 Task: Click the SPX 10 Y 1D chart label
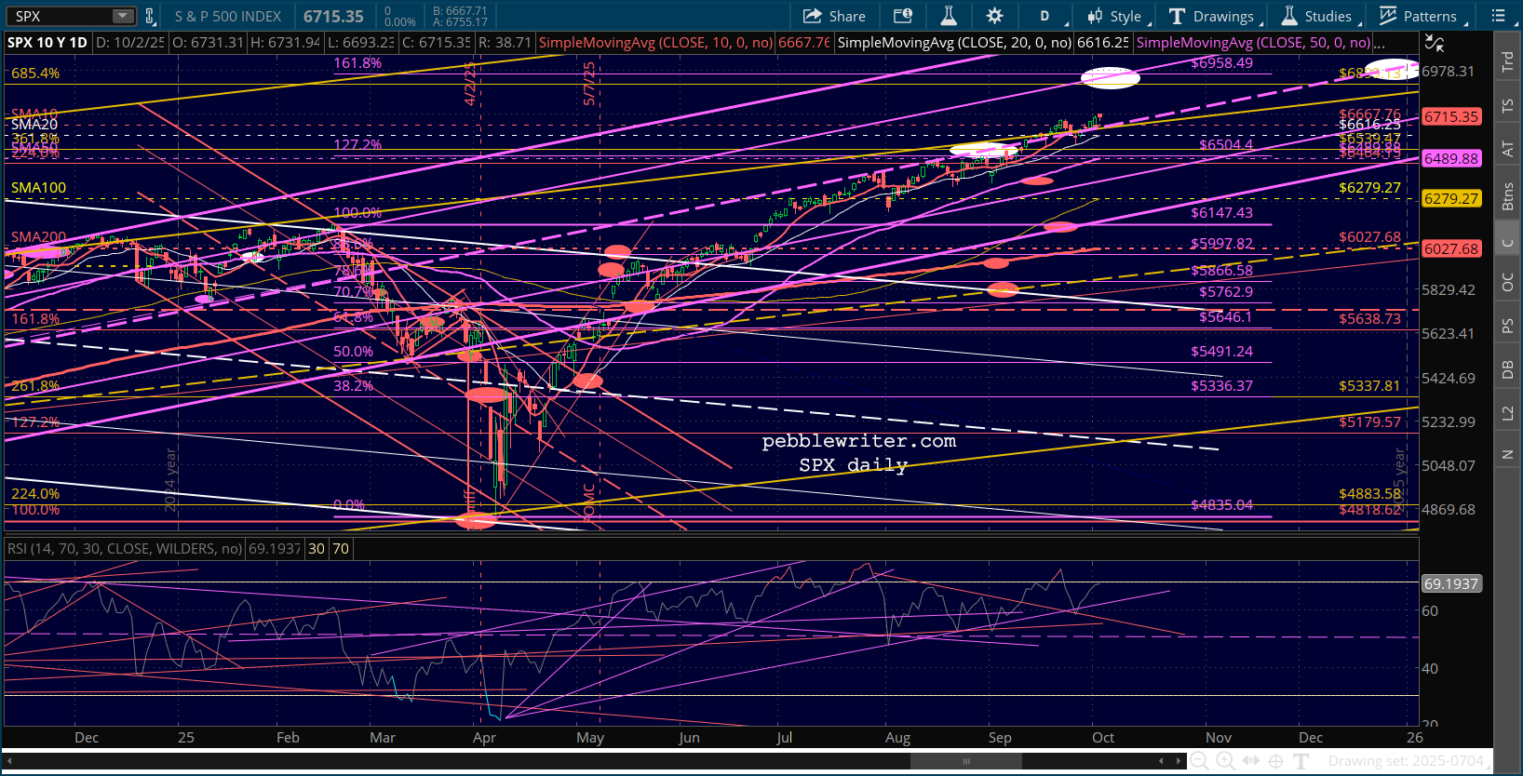coord(47,43)
